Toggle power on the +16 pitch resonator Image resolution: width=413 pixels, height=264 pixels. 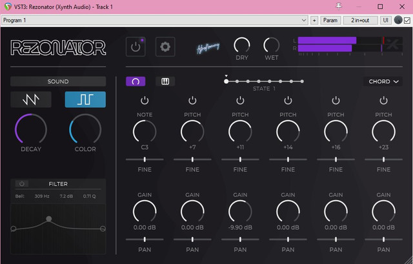coord(336,101)
